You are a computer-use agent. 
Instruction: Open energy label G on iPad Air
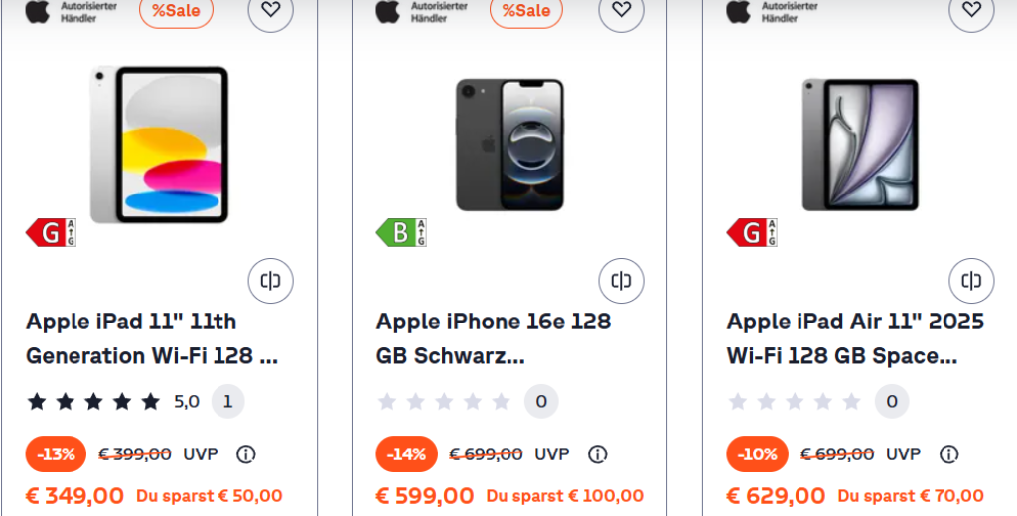(x=752, y=233)
